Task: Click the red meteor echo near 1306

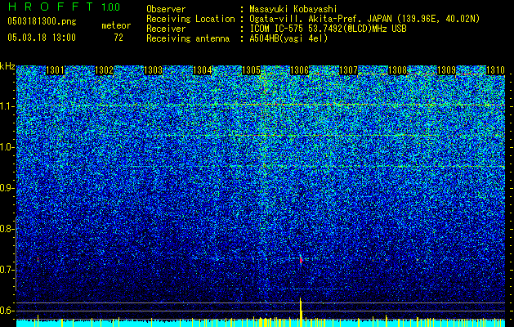Action: pyautogui.click(x=301, y=259)
